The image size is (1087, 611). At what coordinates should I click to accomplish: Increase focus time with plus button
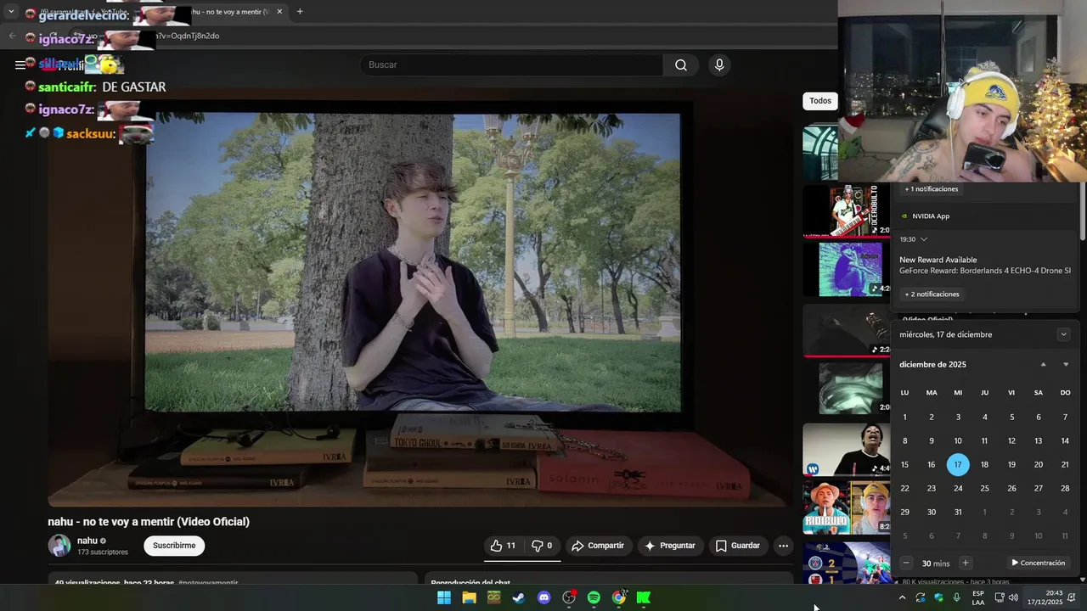click(x=965, y=563)
